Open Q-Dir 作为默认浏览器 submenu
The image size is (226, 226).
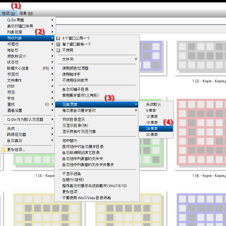(27, 120)
